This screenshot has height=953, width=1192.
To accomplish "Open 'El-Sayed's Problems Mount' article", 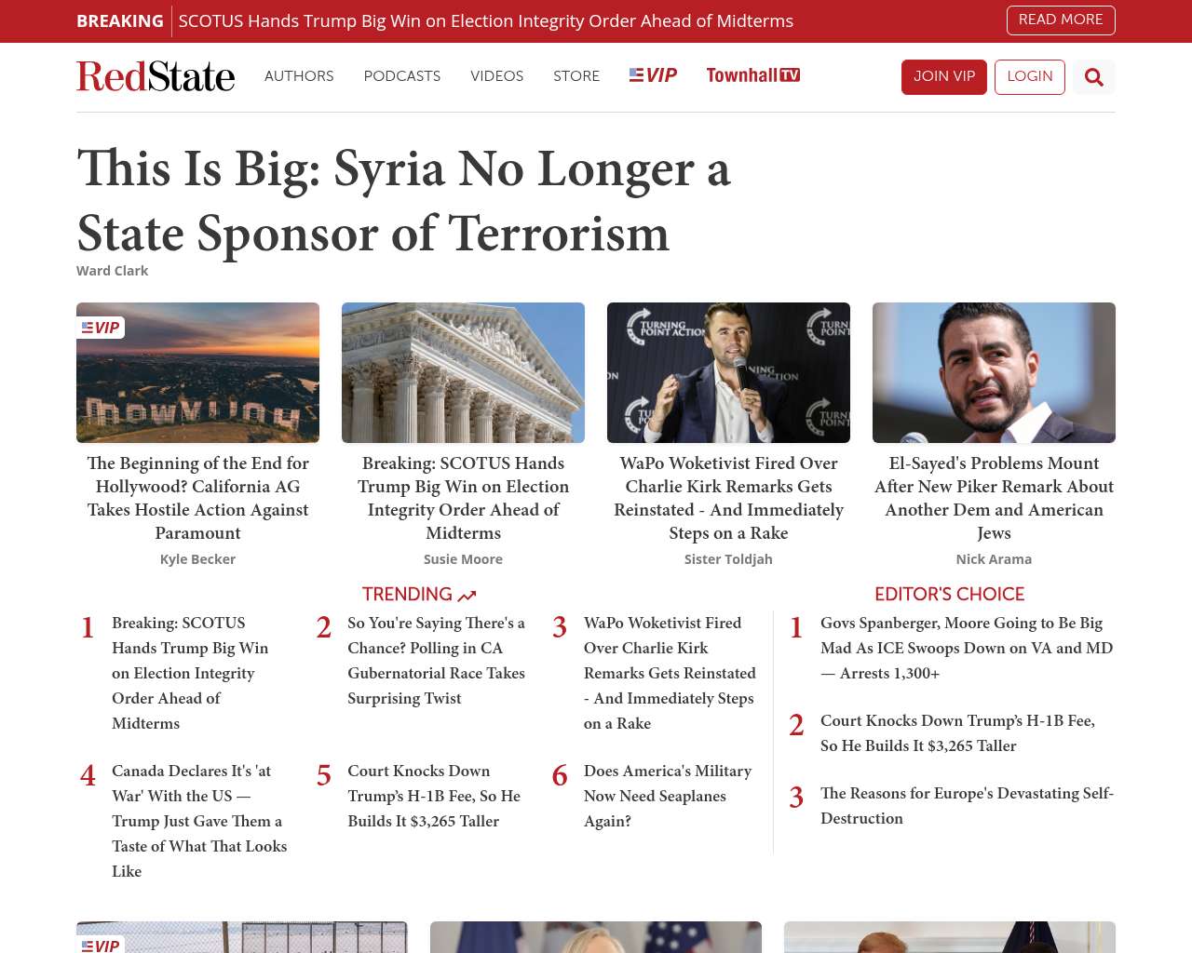I will 994,498.
